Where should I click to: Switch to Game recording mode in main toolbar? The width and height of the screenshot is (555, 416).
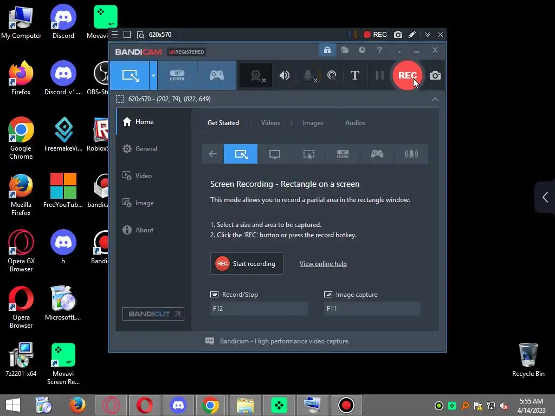[217, 75]
